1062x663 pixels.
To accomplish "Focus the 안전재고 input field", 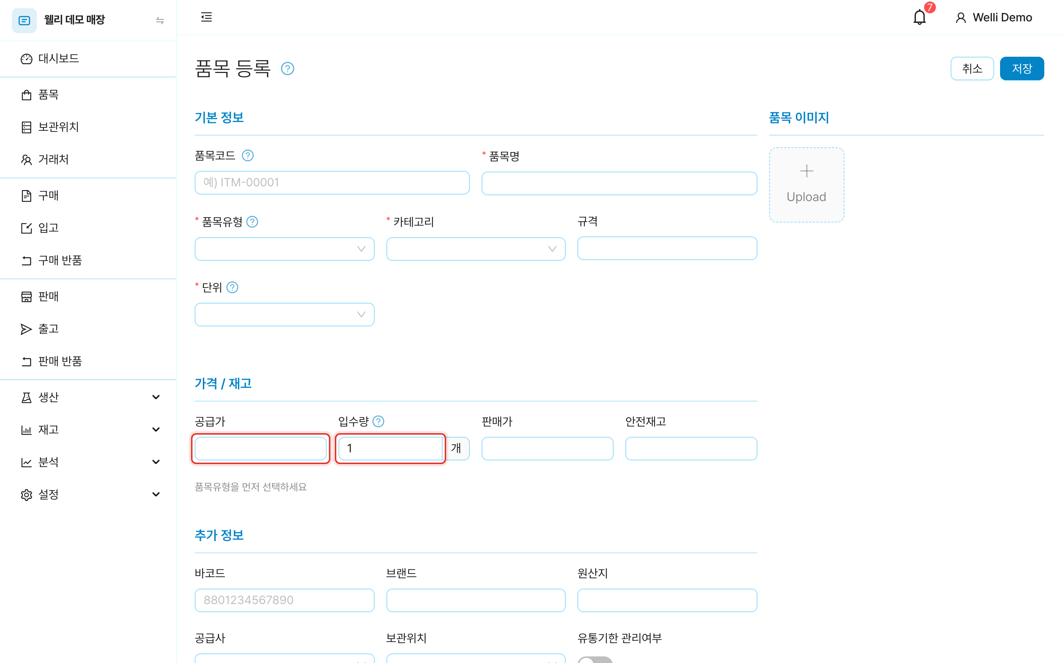I will click(x=691, y=448).
